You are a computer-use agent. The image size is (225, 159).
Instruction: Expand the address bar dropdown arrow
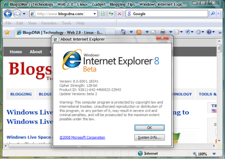pos(95,14)
